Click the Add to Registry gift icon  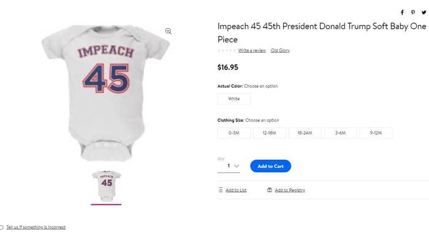point(270,190)
